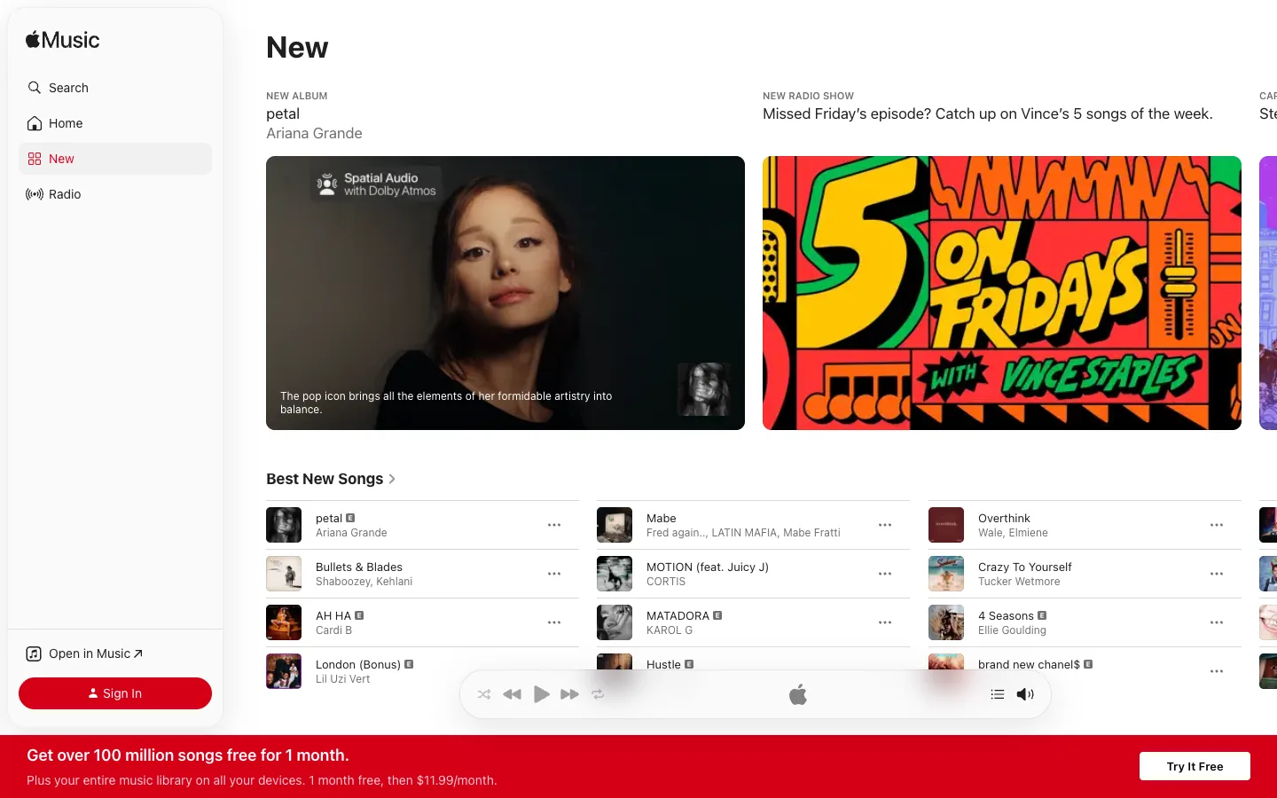Click the artist name "Tucker Wetmore"
Image resolution: width=1277 pixels, height=798 pixels.
coord(1019,582)
